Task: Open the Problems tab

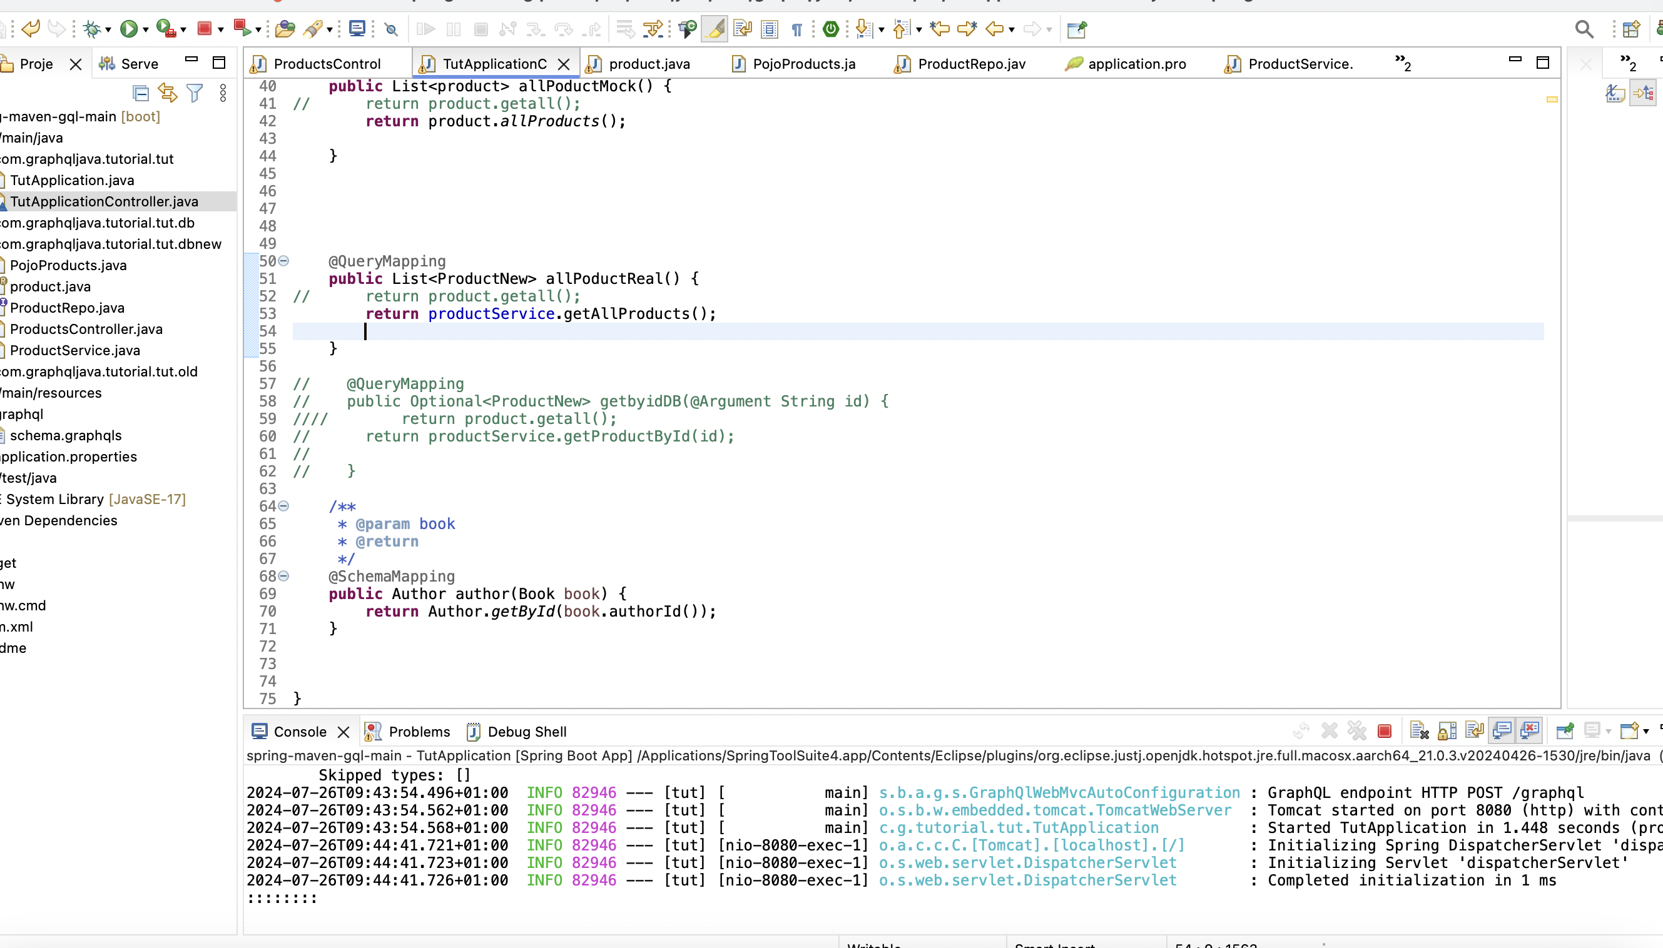Action: tap(419, 732)
